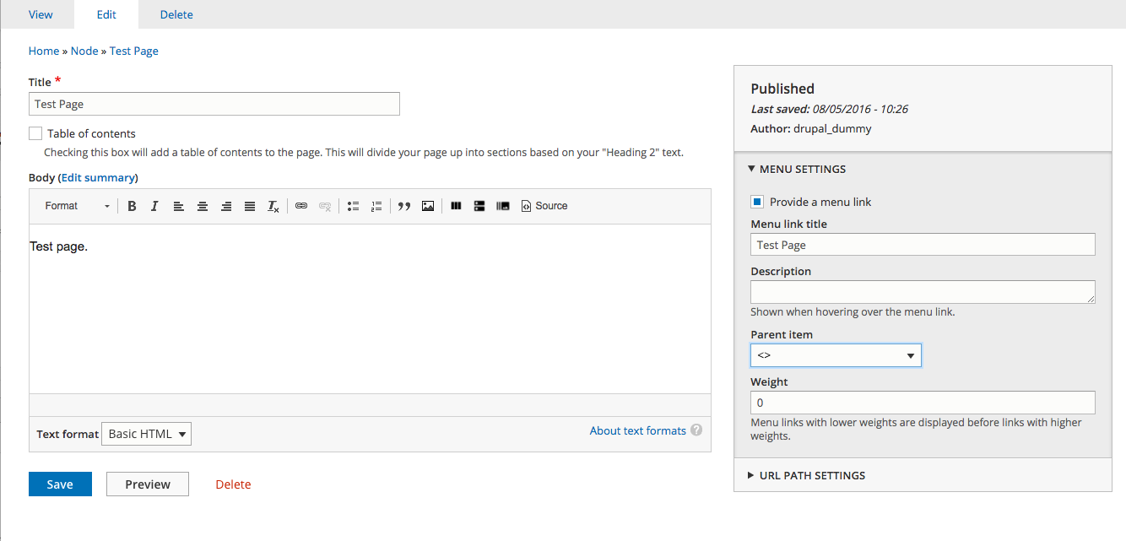Viewport: 1126px width, 541px height.
Task: Insert a link using the toolbar
Action: tap(301, 205)
